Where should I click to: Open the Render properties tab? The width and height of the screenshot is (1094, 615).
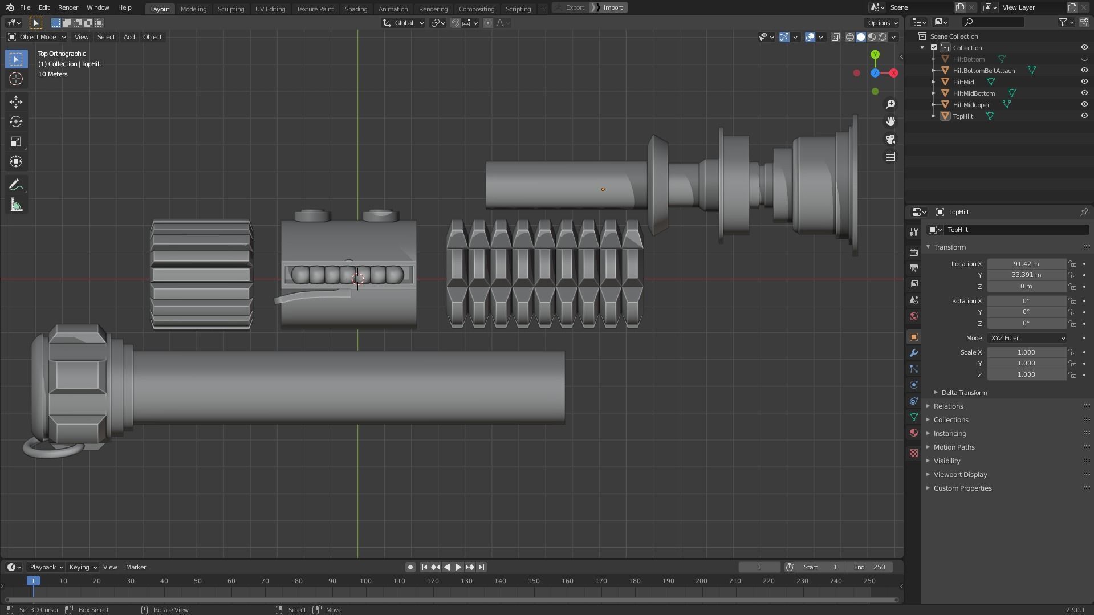[914, 252]
